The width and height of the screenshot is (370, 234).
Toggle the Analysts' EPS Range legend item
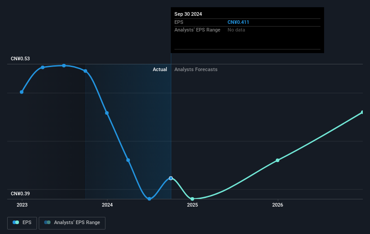click(72, 223)
